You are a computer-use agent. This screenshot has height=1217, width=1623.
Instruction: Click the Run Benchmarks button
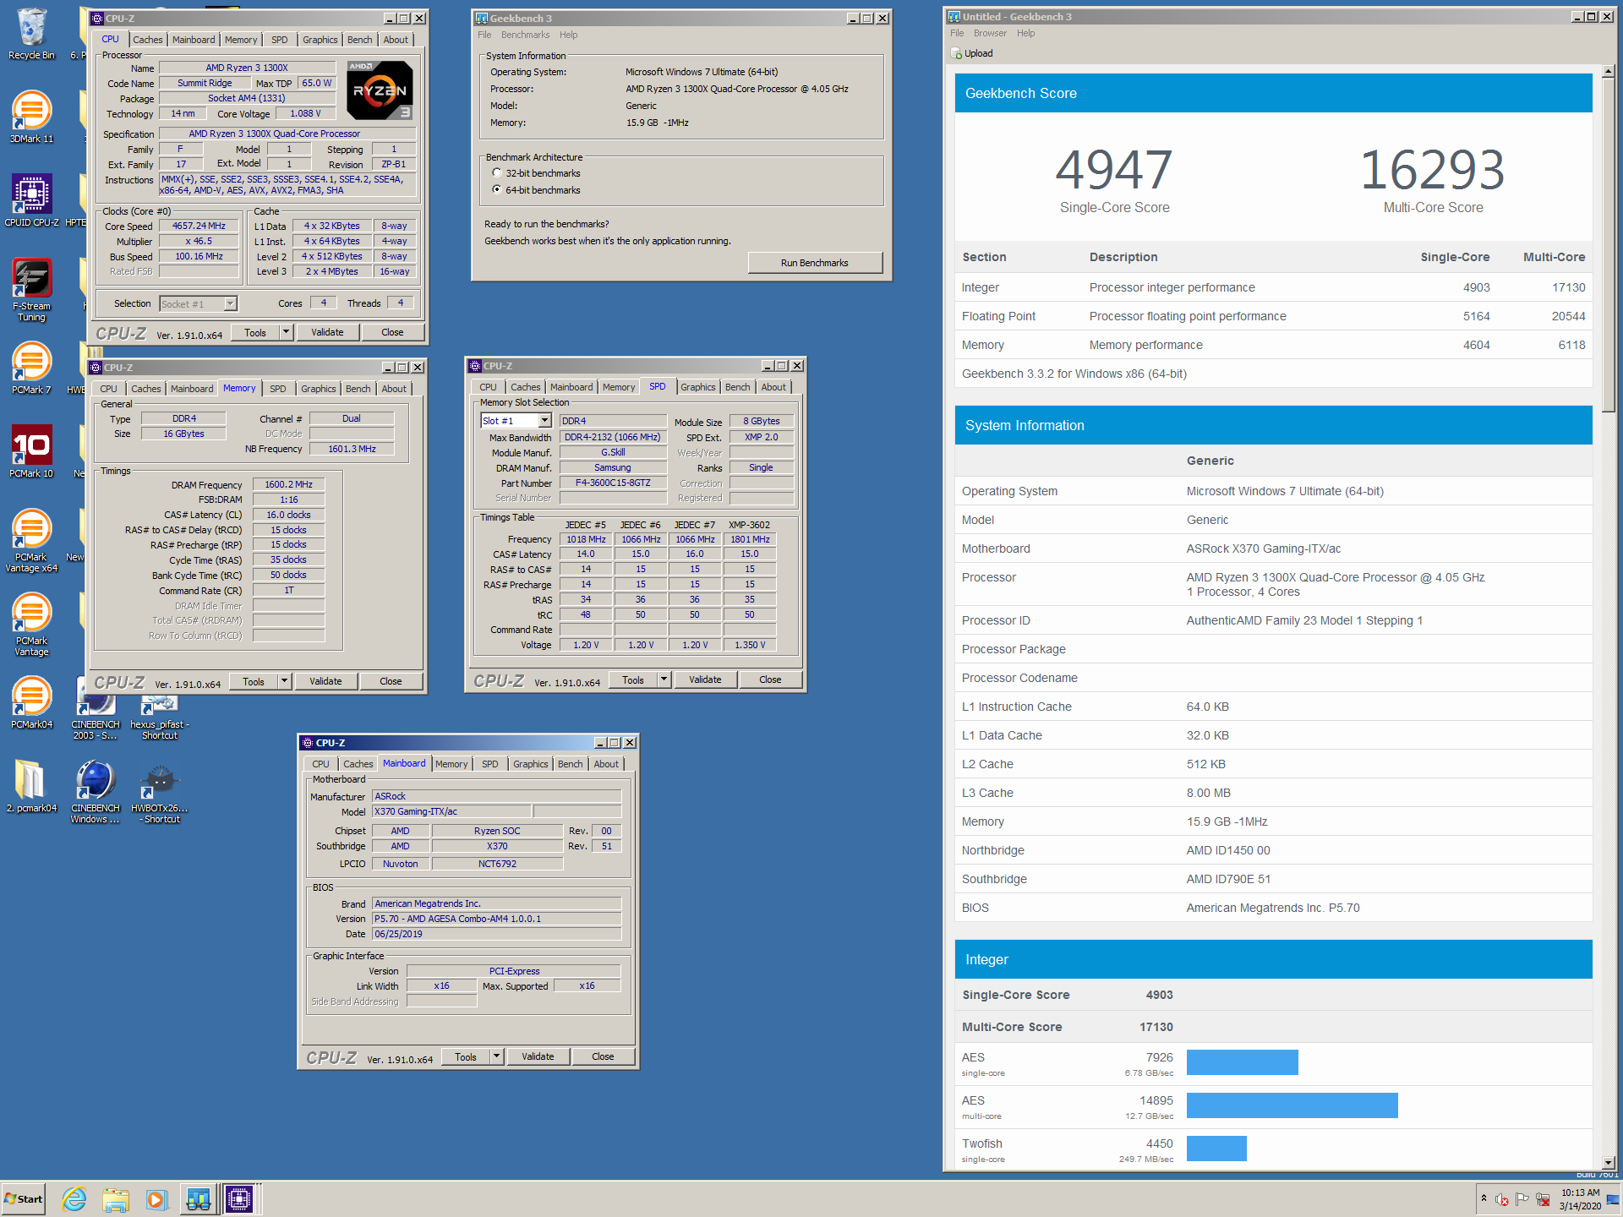point(815,263)
